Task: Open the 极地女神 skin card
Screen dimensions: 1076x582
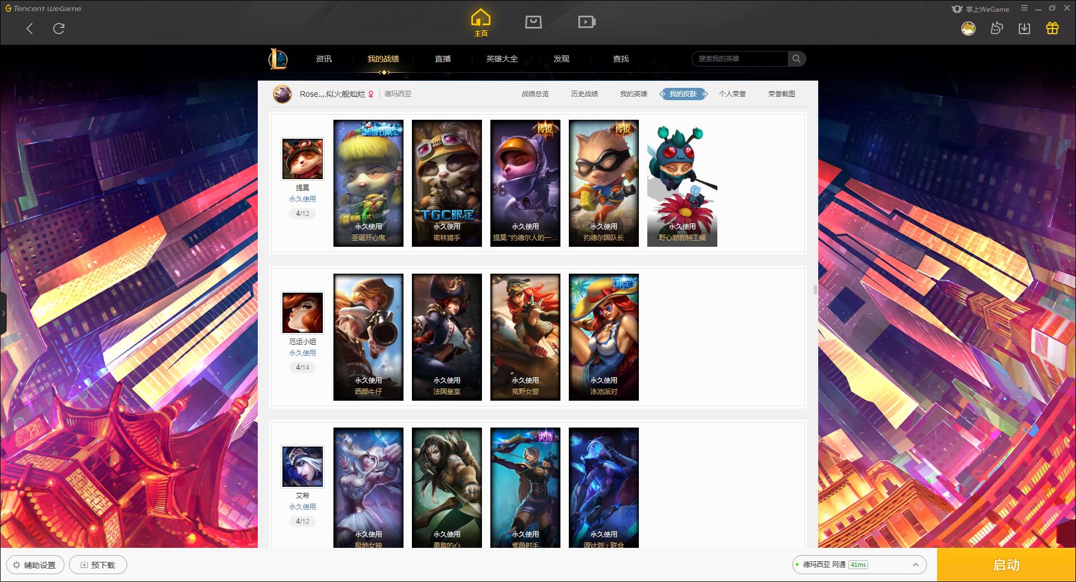Action: tap(368, 487)
